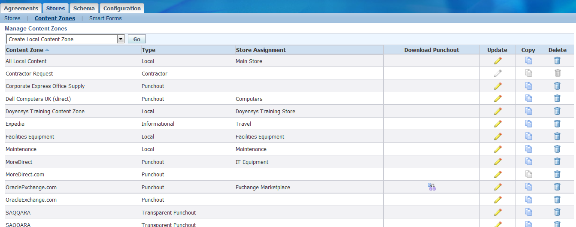Click the Go button
Viewport: 576px width, 227px height.
[x=137, y=39]
